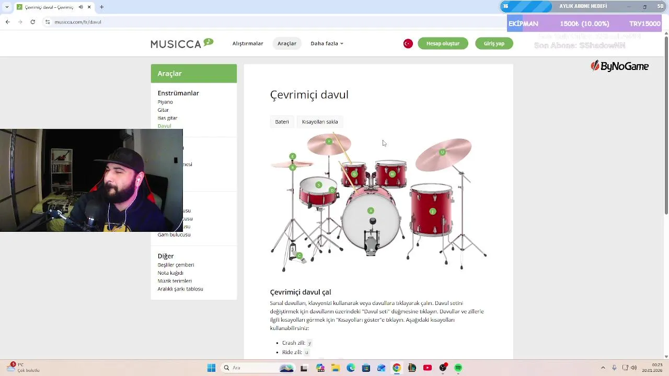The width and height of the screenshot is (669, 376).
Task: Open File Explorer from taskbar
Action: [335, 368]
